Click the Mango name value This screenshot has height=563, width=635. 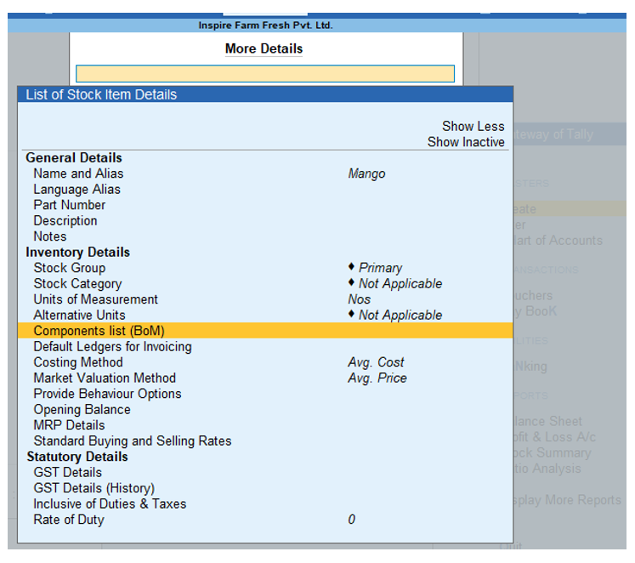point(366,174)
